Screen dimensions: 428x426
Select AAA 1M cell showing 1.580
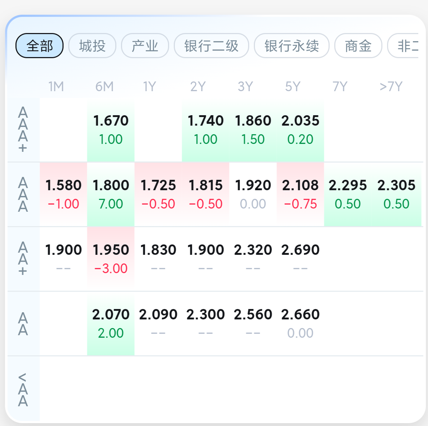(64, 195)
